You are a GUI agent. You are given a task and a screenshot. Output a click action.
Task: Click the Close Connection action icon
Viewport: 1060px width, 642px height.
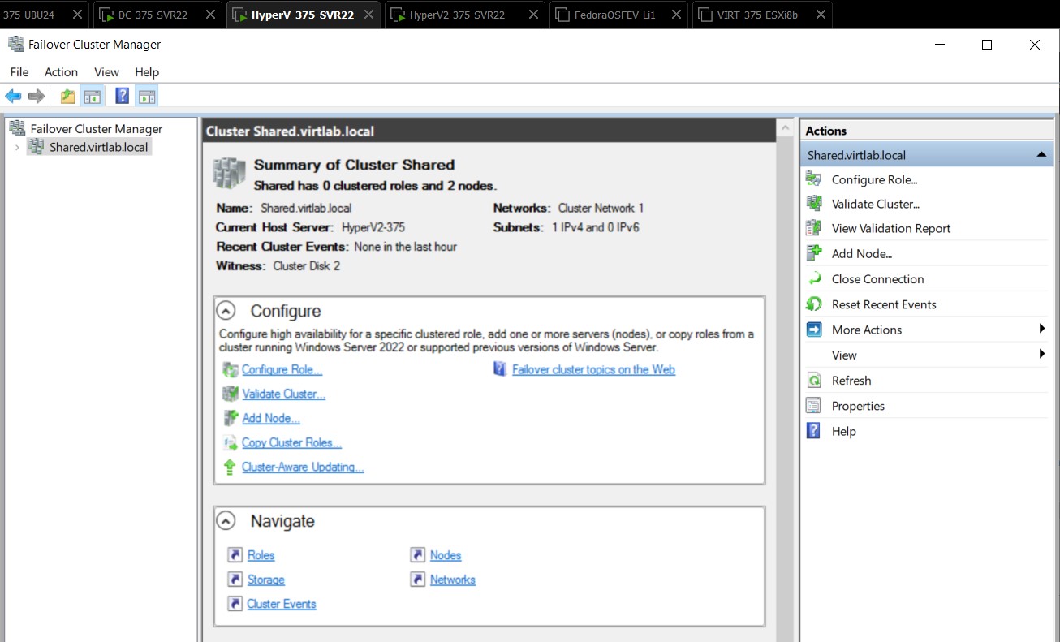click(x=812, y=278)
